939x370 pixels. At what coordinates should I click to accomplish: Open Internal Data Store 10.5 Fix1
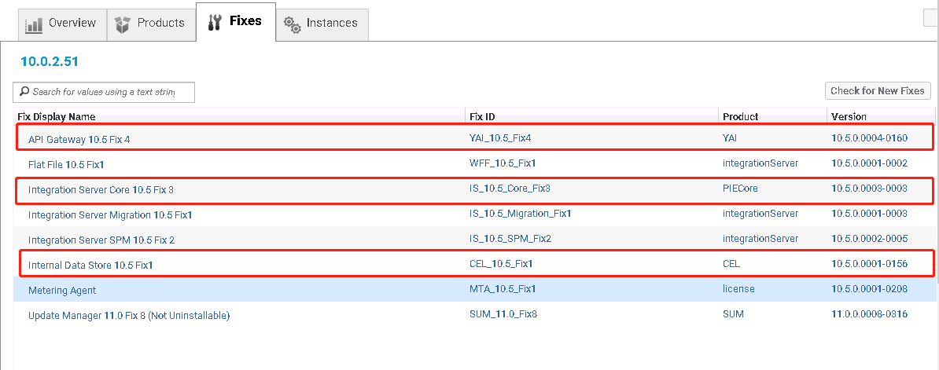(90, 264)
